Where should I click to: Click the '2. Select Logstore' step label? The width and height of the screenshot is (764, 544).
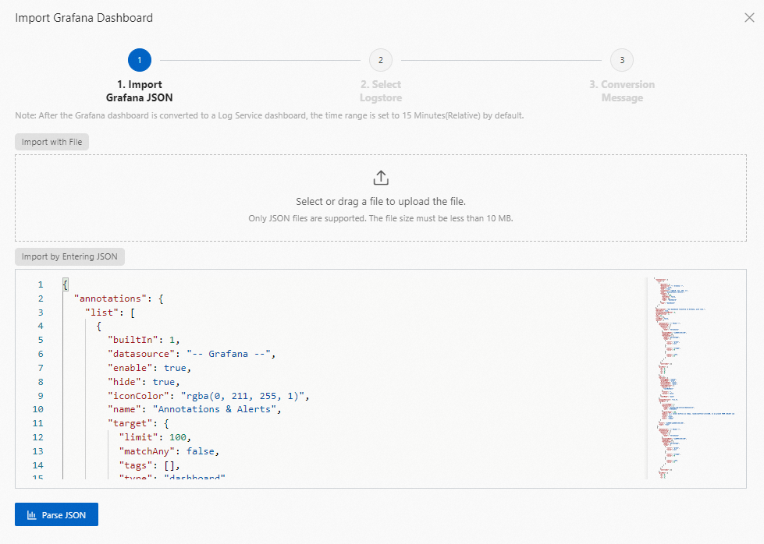click(x=381, y=91)
